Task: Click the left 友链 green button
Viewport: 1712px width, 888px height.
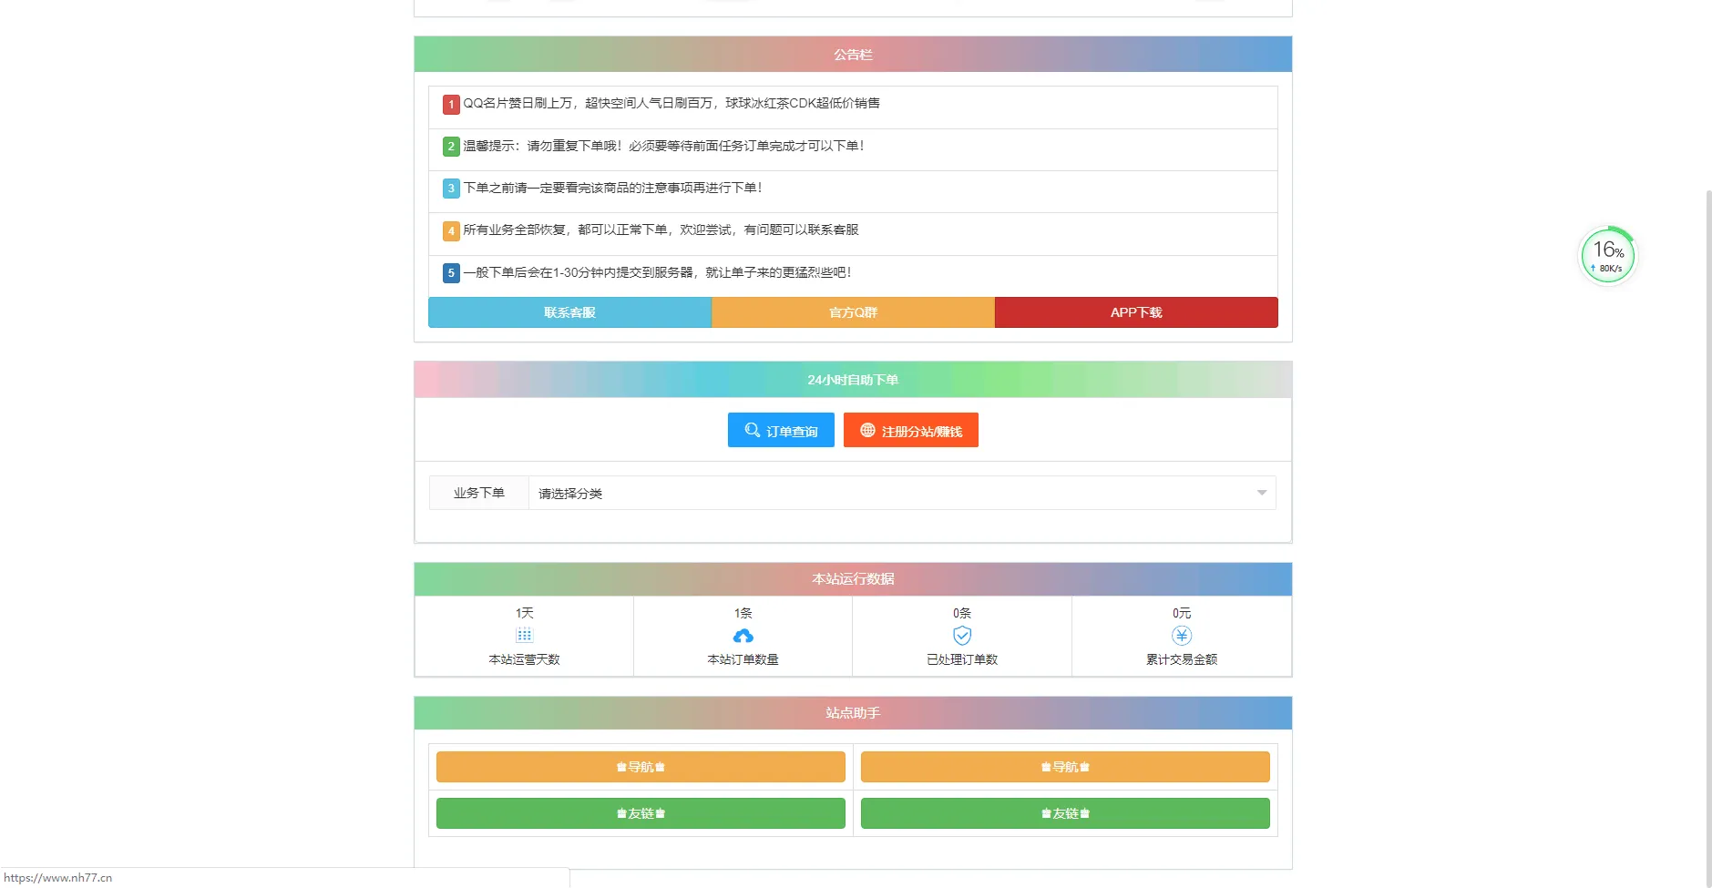Action: (641, 812)
